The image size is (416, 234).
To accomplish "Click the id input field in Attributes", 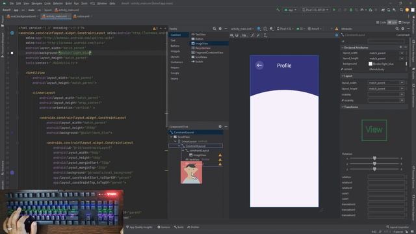I will click(386, 41).
